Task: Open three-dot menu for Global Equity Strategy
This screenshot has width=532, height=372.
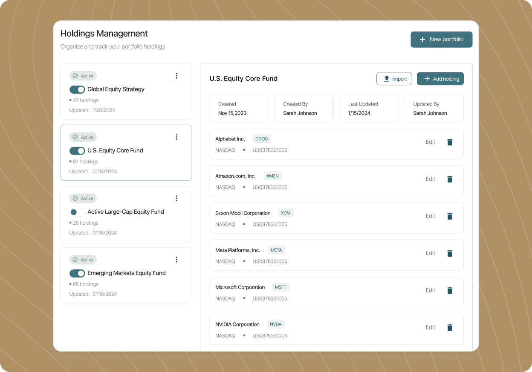Action: tap(176, 76)
